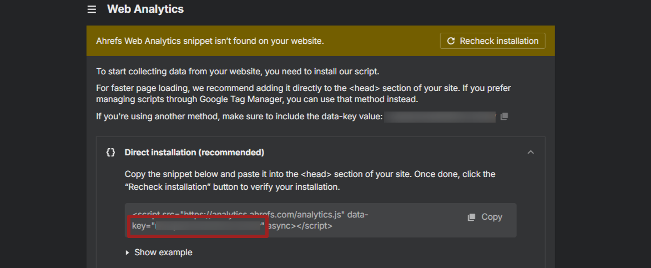Viewport: 651px width, 268px height.
Task: Expand the Show example disclosure triangle
Action: point(128,252)
